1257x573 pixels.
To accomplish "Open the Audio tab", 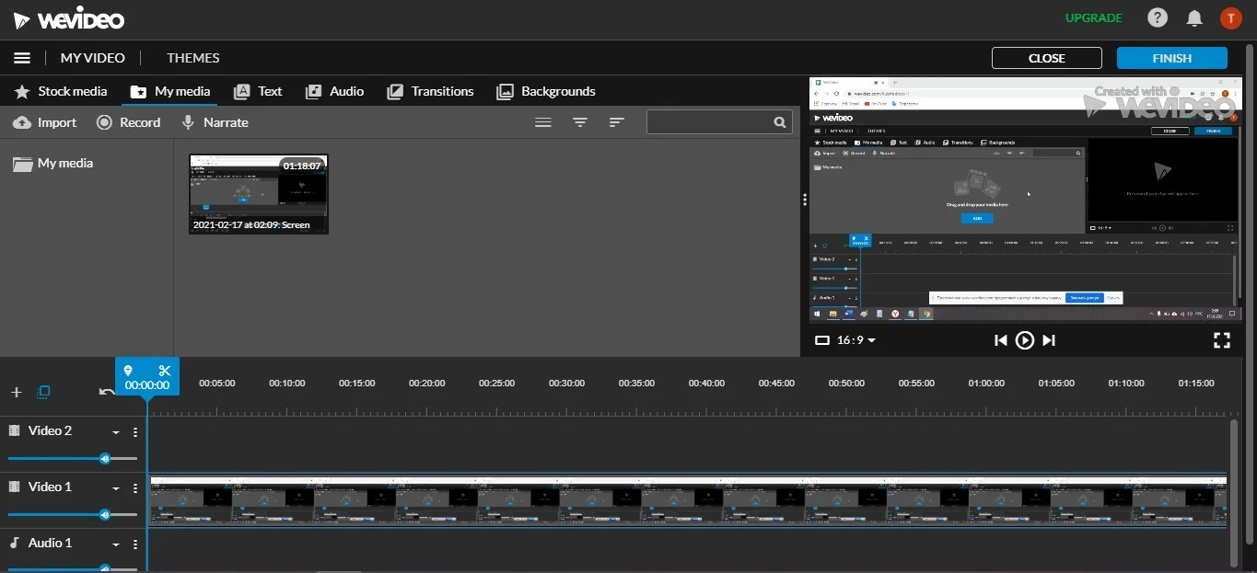I will [x=334, y=91].
